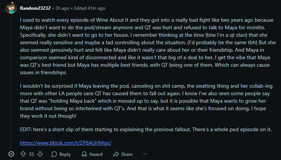Viewport: 281px width, 160px height.
Task: Click the Reply speech bubble icon
Action: coord(54,154)
